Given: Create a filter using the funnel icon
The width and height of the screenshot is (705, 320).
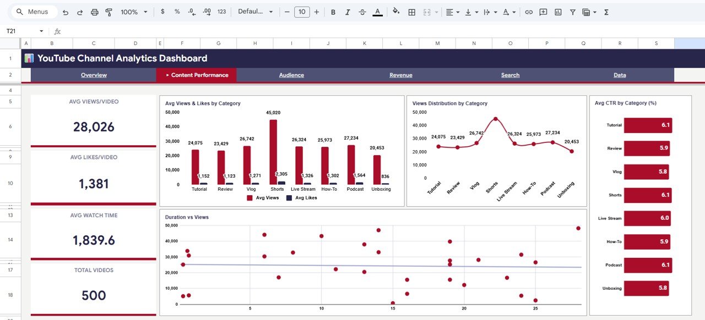Looking at the screenshot, I should tap(573, 12).
